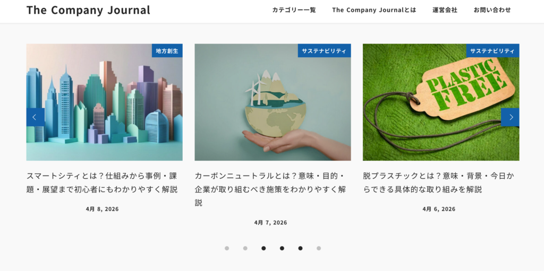Open the Plastic Free tag thumbnail

(441, 102)
